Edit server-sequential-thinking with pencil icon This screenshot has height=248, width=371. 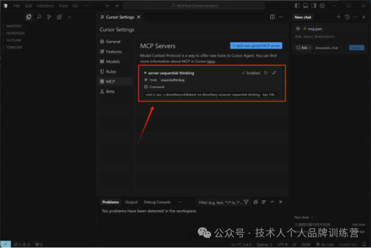[274, 73]
